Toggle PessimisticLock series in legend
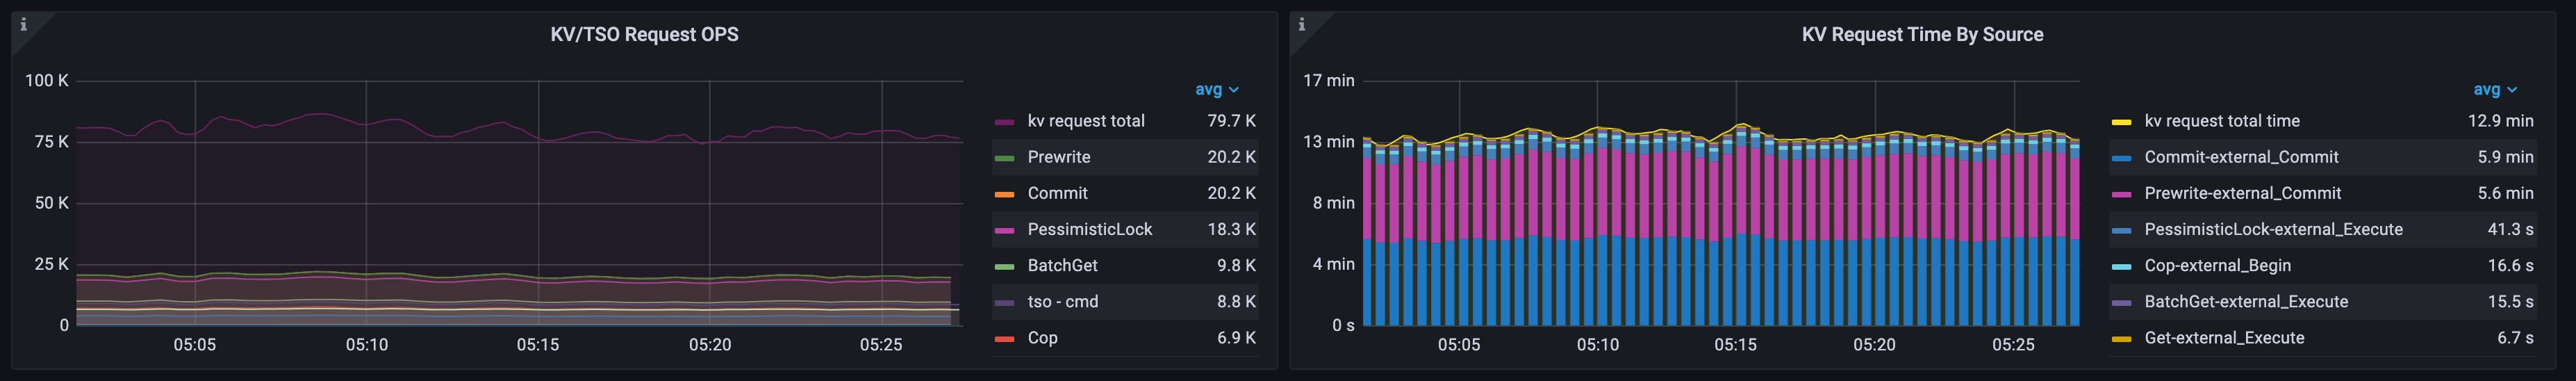 (1089, 229)
